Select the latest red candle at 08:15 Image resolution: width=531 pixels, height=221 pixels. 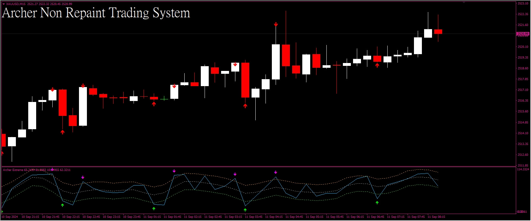pyautogui.click(x=438, y=32)
